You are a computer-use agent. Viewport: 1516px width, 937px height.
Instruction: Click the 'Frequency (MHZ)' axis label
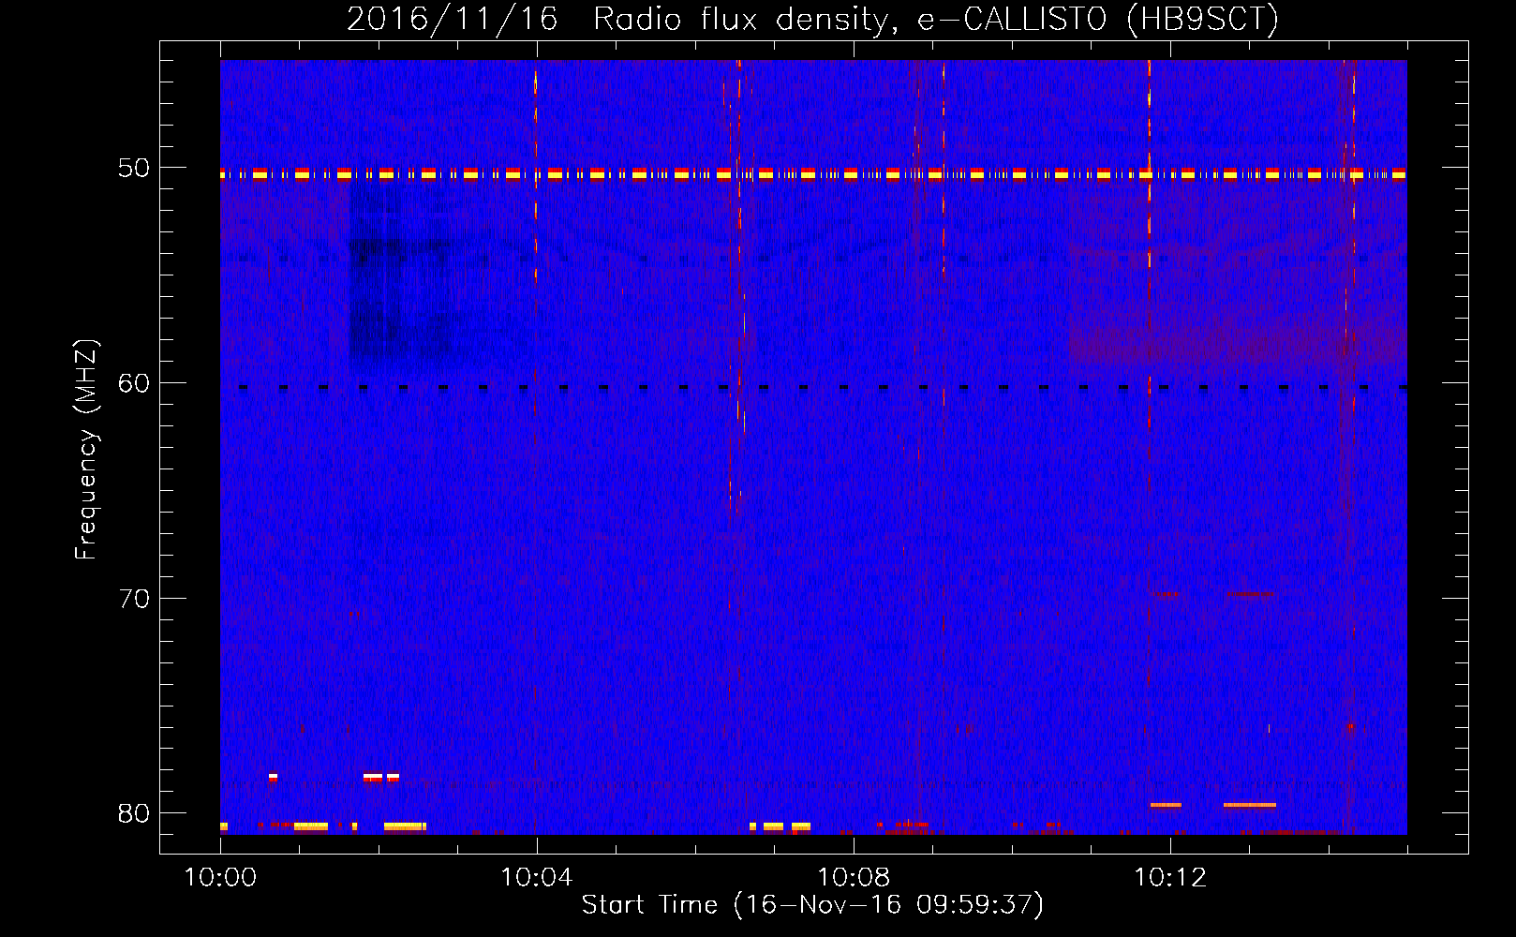point(86,450)
